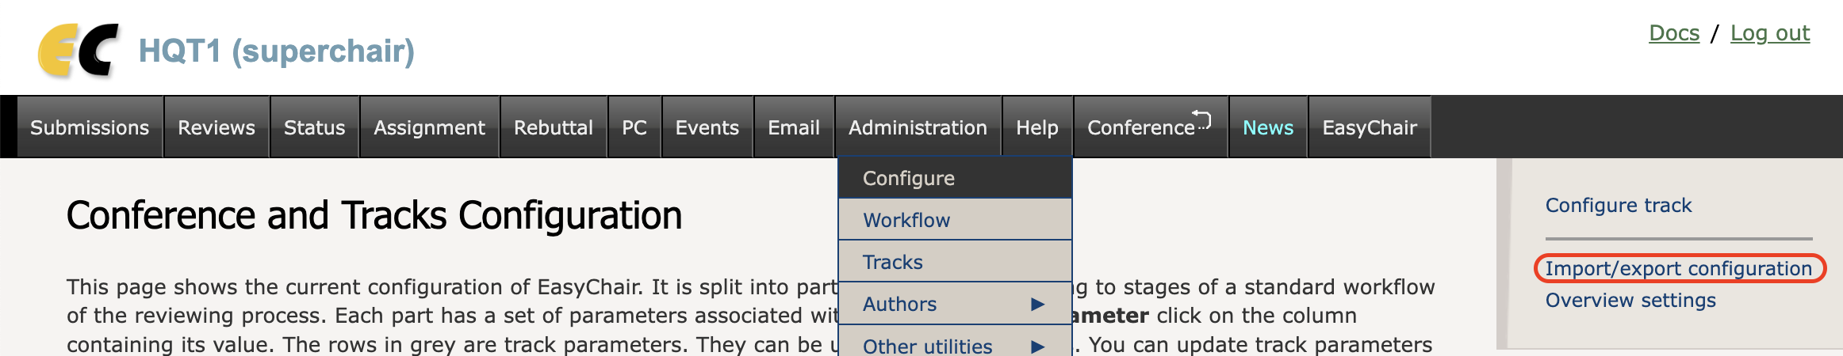Click the Log out link

point(1770,33)
